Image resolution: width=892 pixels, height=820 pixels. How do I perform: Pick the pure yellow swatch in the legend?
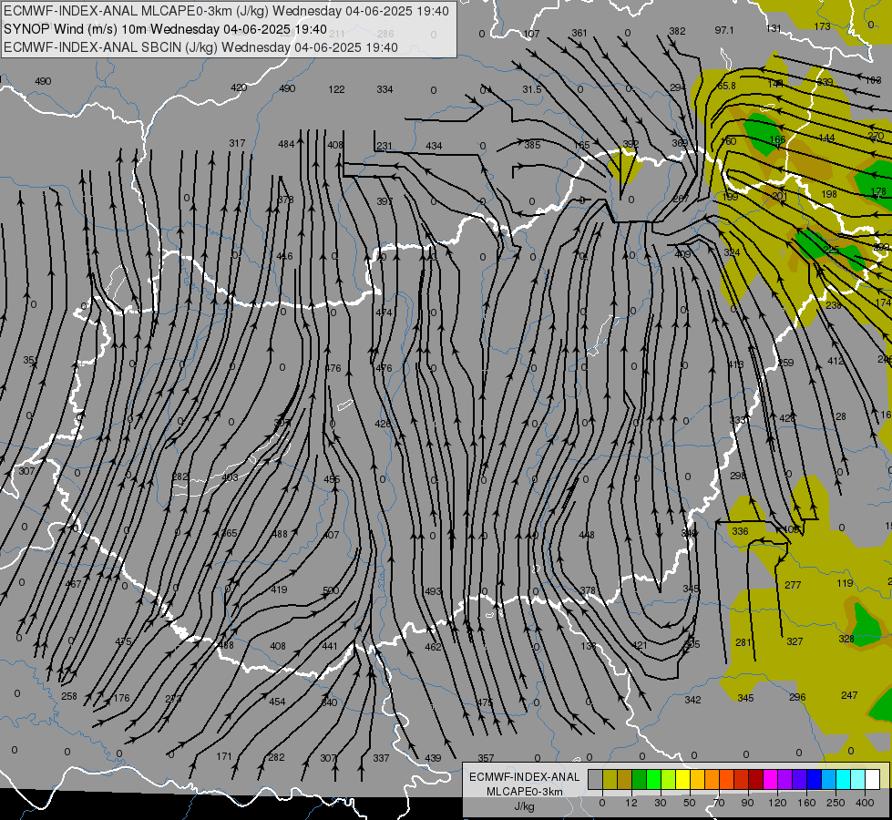click(683, 779)
